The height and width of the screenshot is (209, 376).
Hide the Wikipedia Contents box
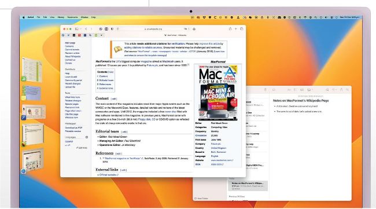click(x=110, y=72)
